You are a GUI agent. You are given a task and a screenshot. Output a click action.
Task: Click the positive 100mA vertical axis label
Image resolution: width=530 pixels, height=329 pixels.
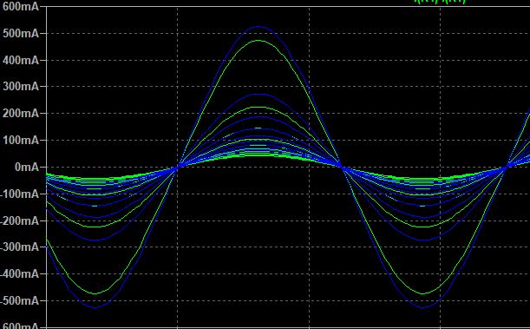point(20,140)
